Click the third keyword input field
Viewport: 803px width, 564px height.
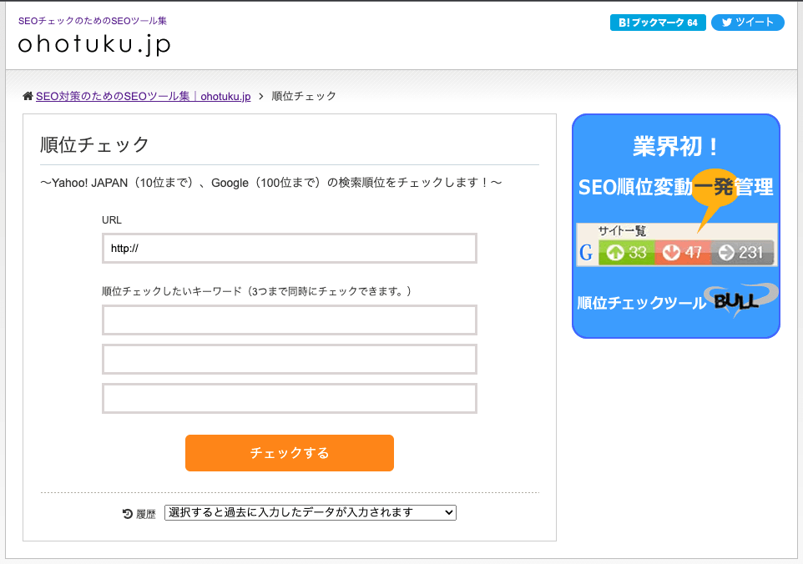(290, 398)
